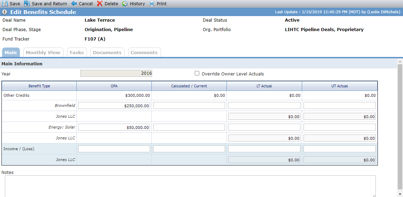Screen dimensions: 403x197
Task: Click the Save button label
Action: [x=15, y=4]
